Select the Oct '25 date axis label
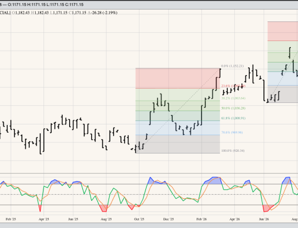Screen dimensions: 298x228 tap(139, 219)
